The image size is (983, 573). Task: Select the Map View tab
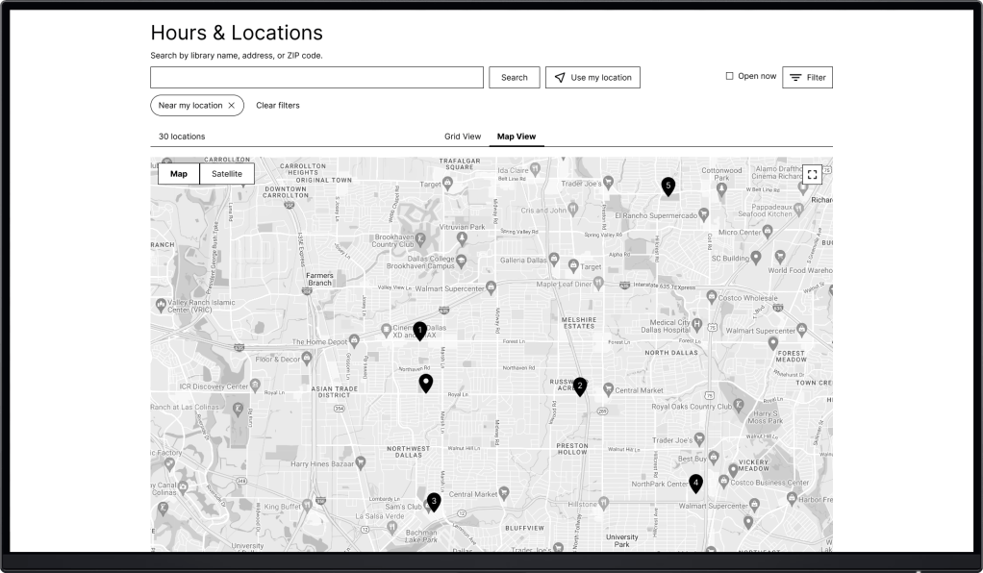coord(517,137)
